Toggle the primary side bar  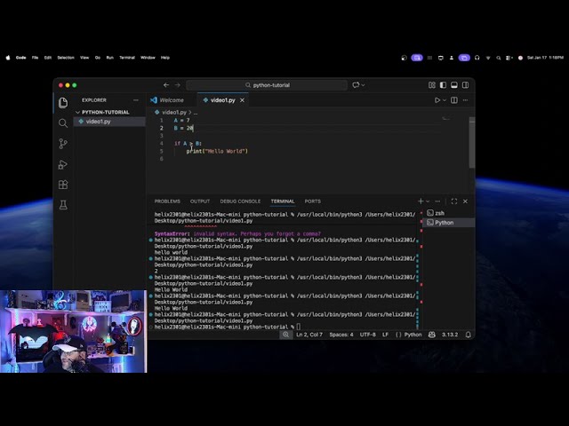pyautogui.click(x=443, y=85)
